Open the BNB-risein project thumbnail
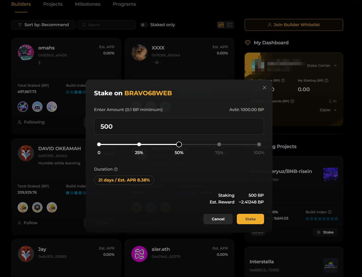362x277 pixels. [331, 174]
